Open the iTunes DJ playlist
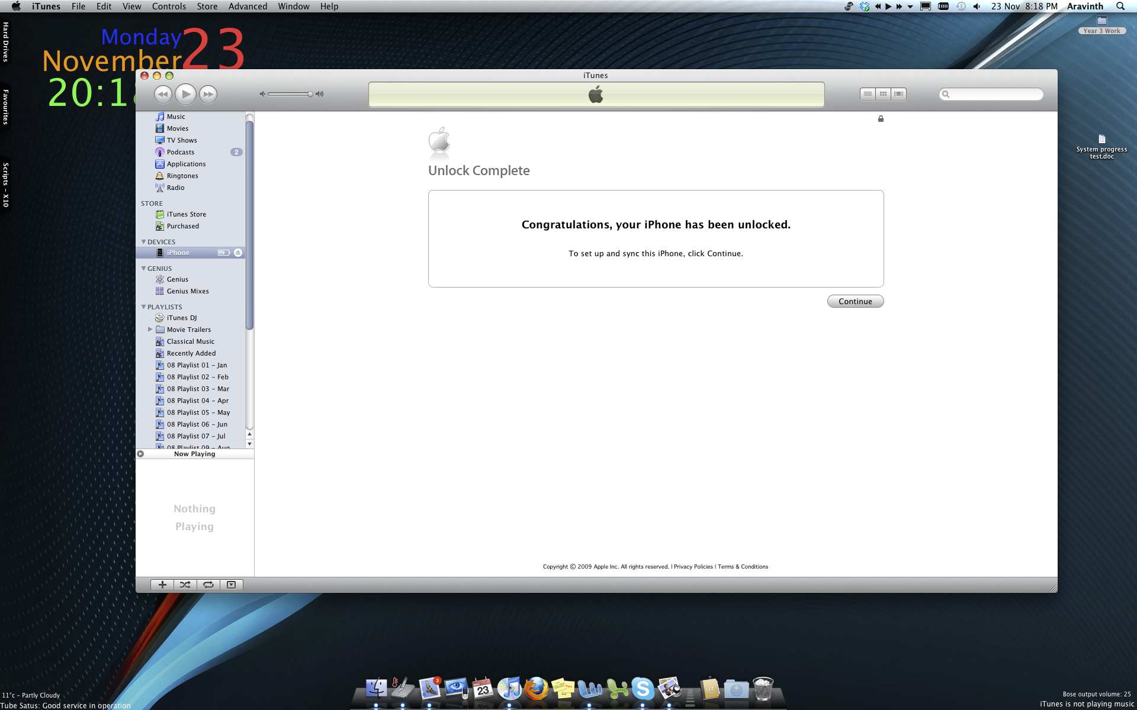Screen dimensions: 1137x710 click(x=181, y=318)
